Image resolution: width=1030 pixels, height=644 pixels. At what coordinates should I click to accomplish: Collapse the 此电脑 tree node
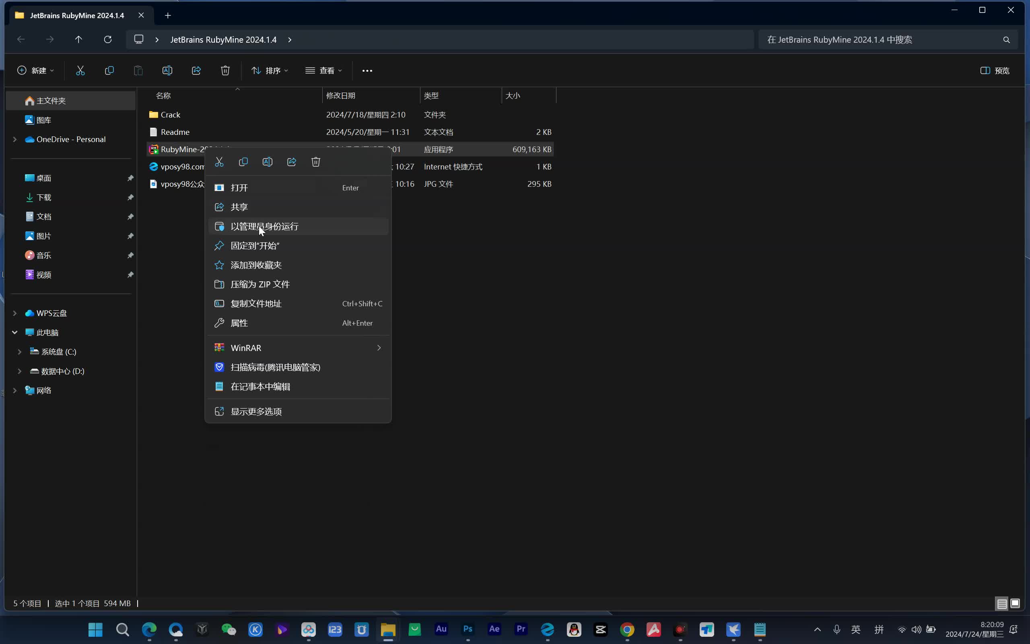coord(14,332)
